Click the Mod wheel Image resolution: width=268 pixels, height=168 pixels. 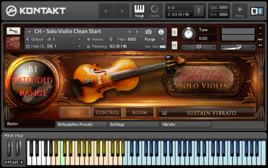click(x=18, y=148)
